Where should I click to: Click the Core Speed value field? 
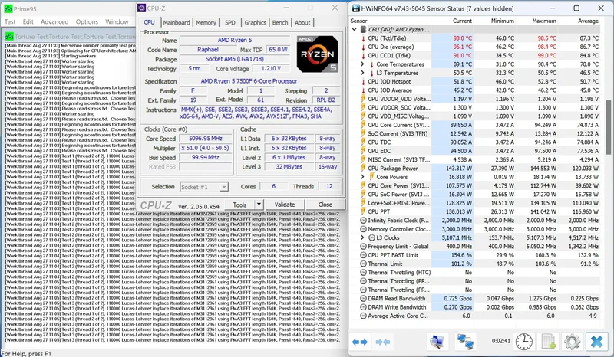(206, 139)
